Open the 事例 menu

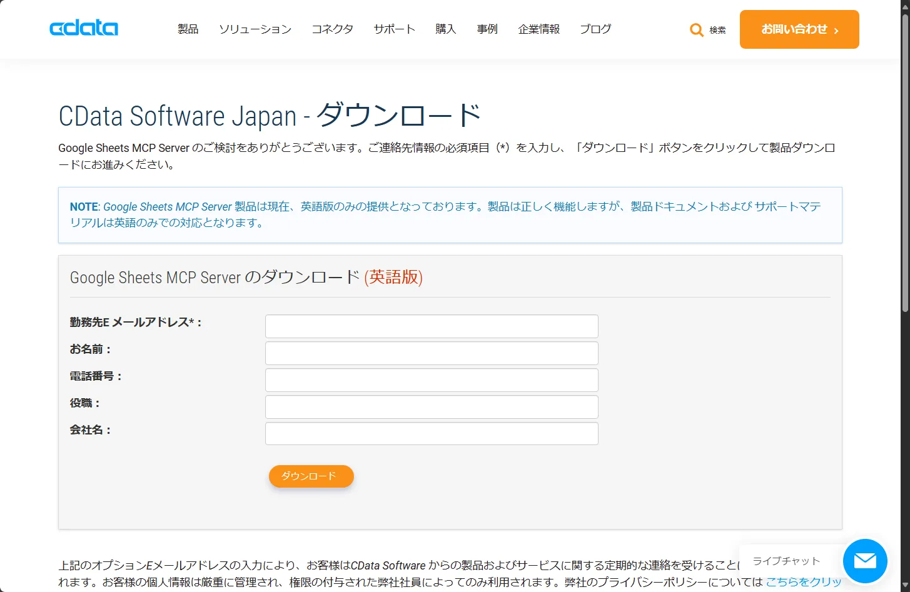coord(487,29)
